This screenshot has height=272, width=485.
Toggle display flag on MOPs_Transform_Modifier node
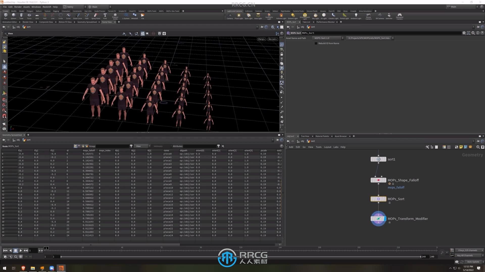[385, 219]
